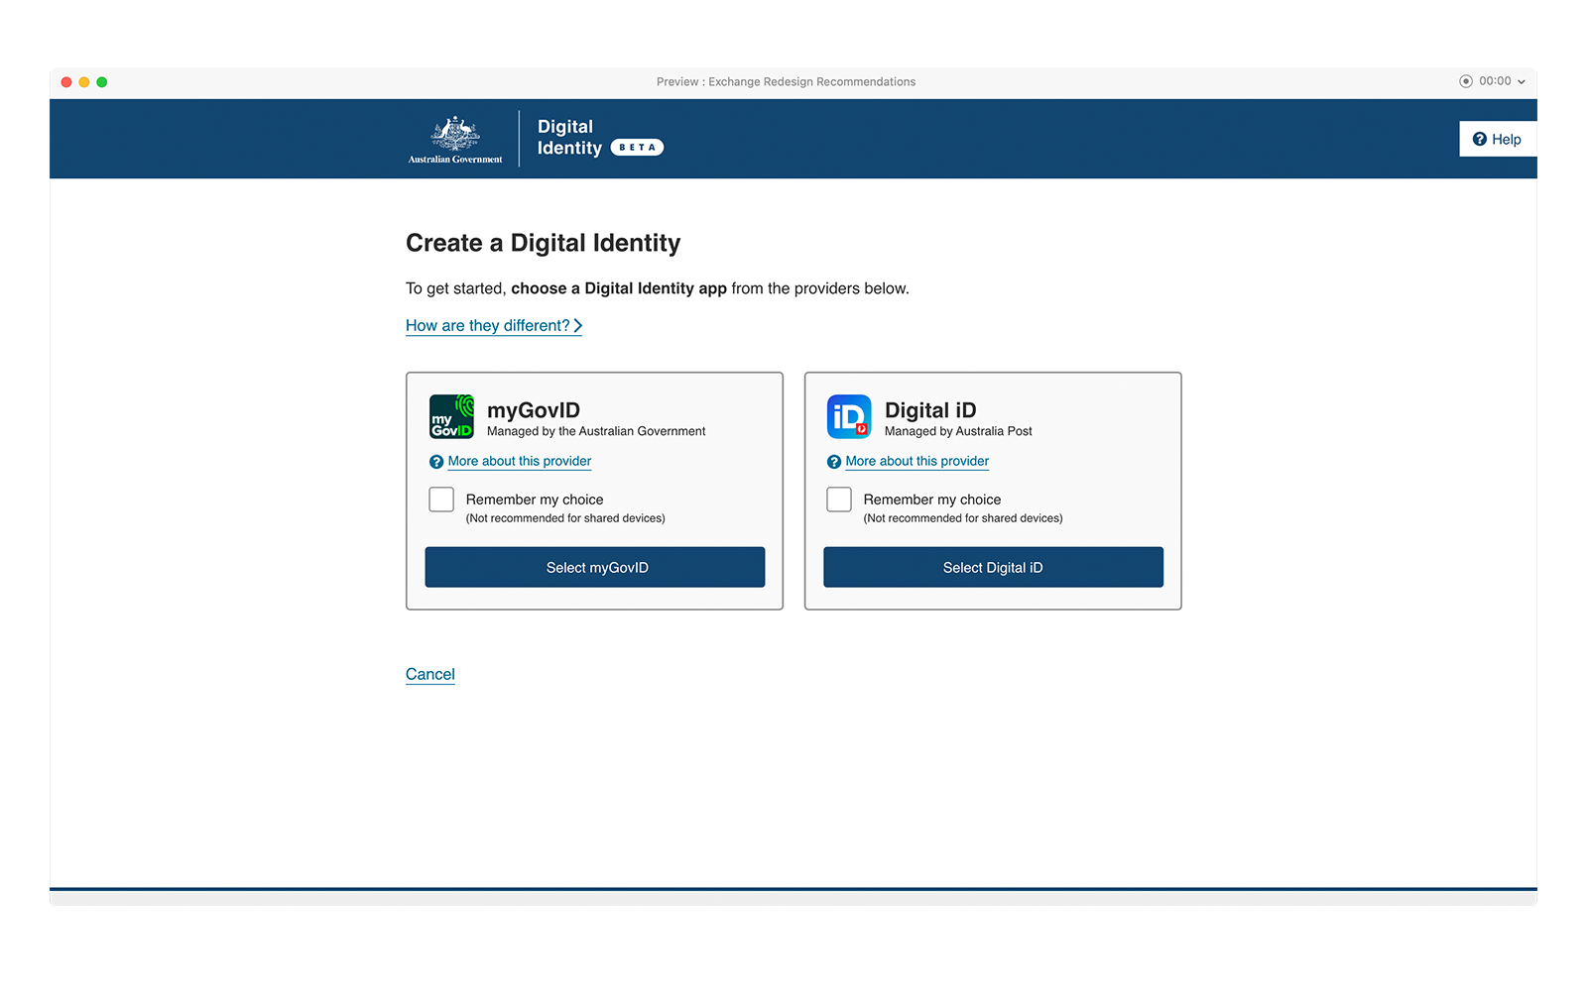Screen dimensions: 1587x1004
Task: Click the window title Preview : Exchange Redesign Recommendations
Action: (x=786, y=82)
